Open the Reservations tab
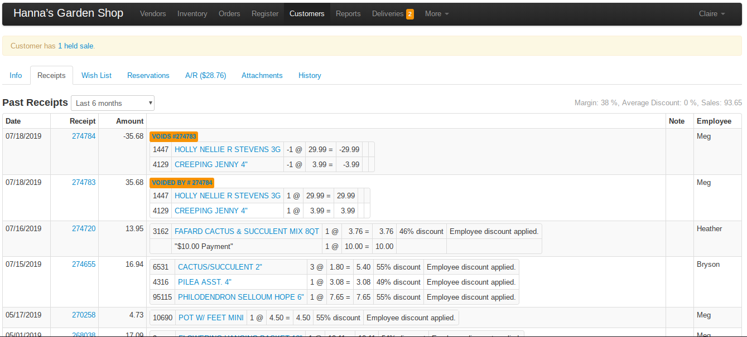 click(x=148, y=75)
